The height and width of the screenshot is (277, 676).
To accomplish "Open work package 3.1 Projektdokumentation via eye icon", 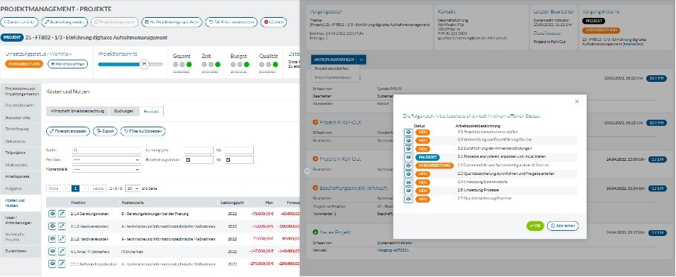I will (408, 132).
